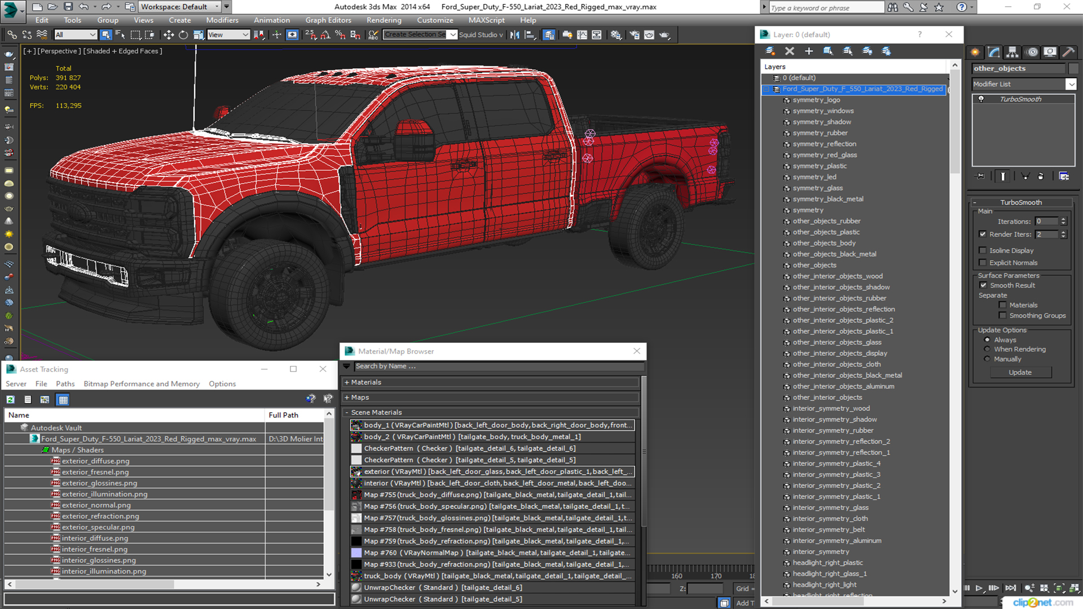Screen dimensions: 1083x609
Task: Open the Rendering menu
Action: (384, 20)
